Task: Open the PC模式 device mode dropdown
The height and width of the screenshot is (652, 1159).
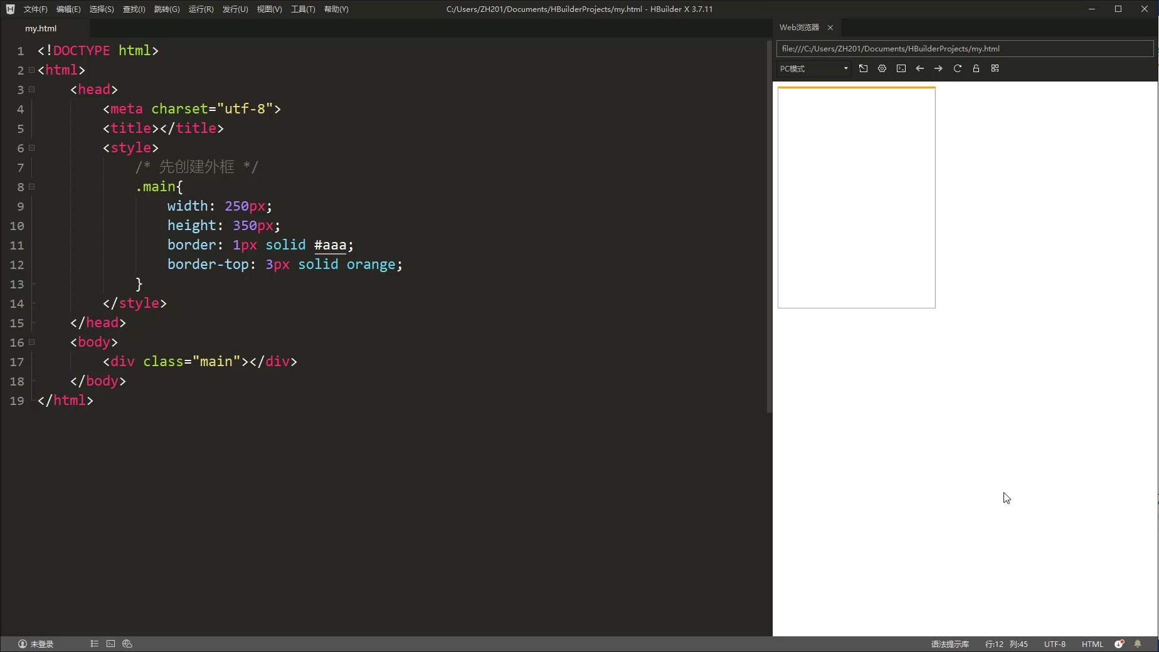Action: (x=813, y=68)
